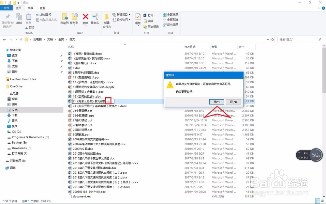The image size is (326, 204).
Task: Click the New Folder (新建文件夹) icon
Action: [x=107, y=17]
